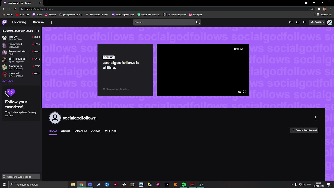Select the About channel tab
This screenshot has width=334, height=188.
65,131
